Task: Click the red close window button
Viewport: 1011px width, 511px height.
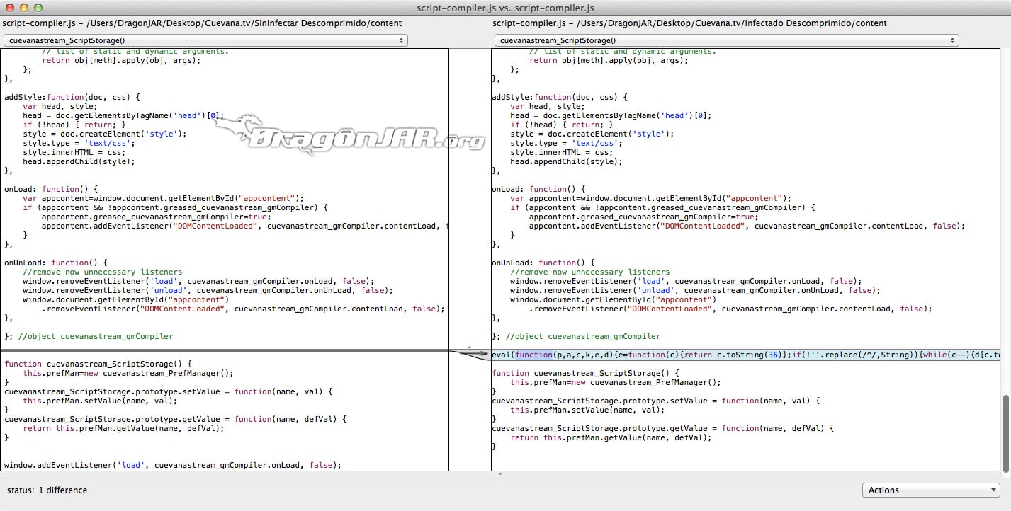Action: [9, 8]
